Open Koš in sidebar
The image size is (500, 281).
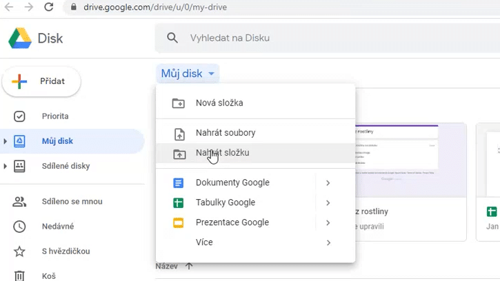(49, 276)
